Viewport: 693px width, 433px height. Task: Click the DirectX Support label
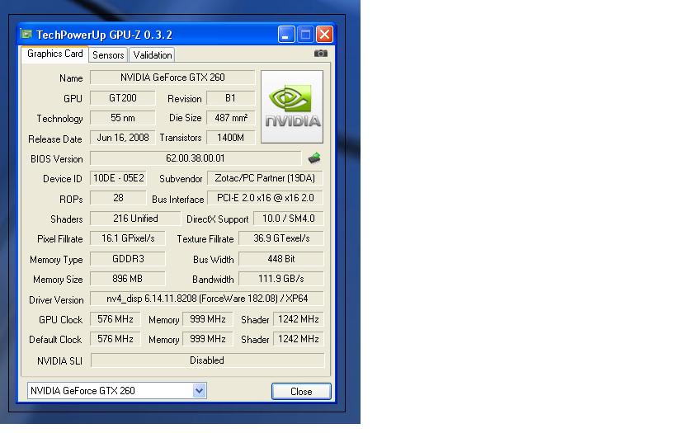[x=218, y=219]
